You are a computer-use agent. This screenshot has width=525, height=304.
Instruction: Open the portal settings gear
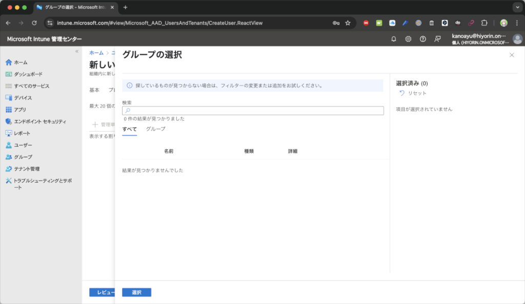click(x=408, y=39)
